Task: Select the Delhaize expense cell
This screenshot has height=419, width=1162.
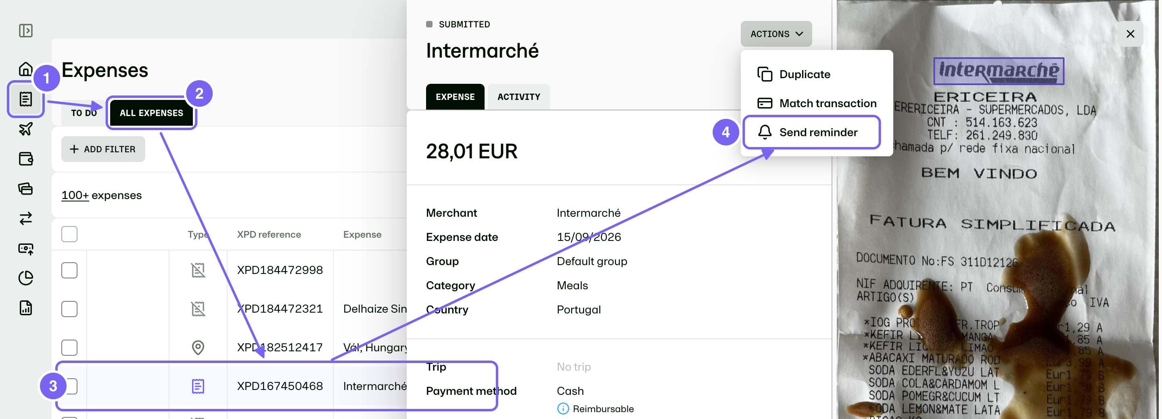Action: point(375,309)
